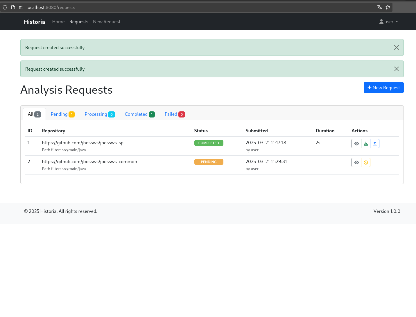The image size is (416, 317).
Task: Switch to the Pending requests tab
Action: click(x=62, y=114)
